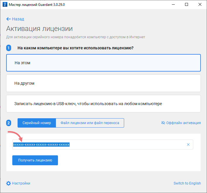The image size is (207, 193).
Task: Maximize the Guardant license wizard window
Action: click(187, 4)
